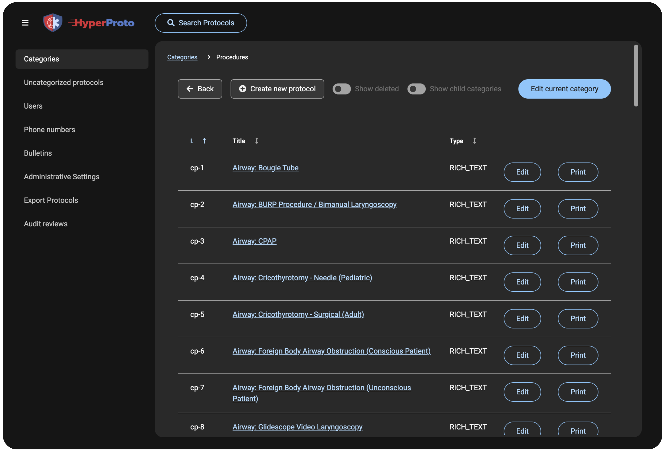Open Foreign Body Obstruction (Conscious Patient)
Viewport: 665px width, 452px height.
tap(331, 351)
